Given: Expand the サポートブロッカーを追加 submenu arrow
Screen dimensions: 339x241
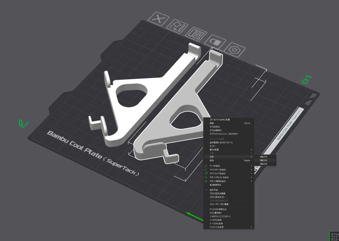Looking at the screenshot, I should [x=251, y=177].
